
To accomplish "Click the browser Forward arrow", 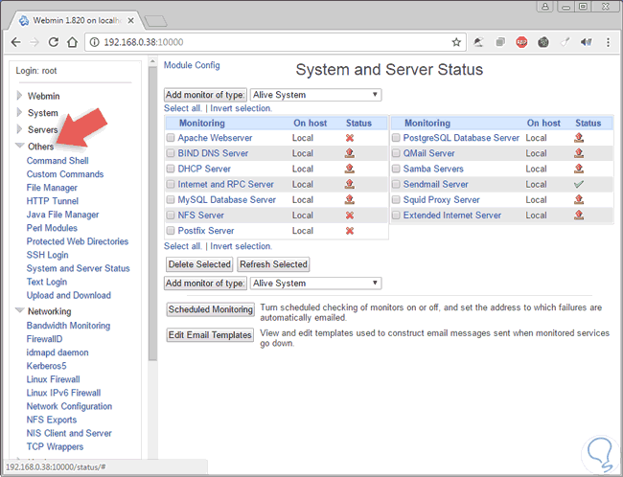I will [35, 42].
